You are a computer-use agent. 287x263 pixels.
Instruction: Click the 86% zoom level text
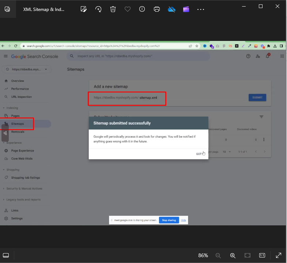point(203,255)
